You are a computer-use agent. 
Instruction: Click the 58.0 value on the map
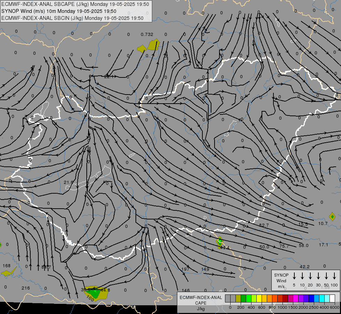304,246
